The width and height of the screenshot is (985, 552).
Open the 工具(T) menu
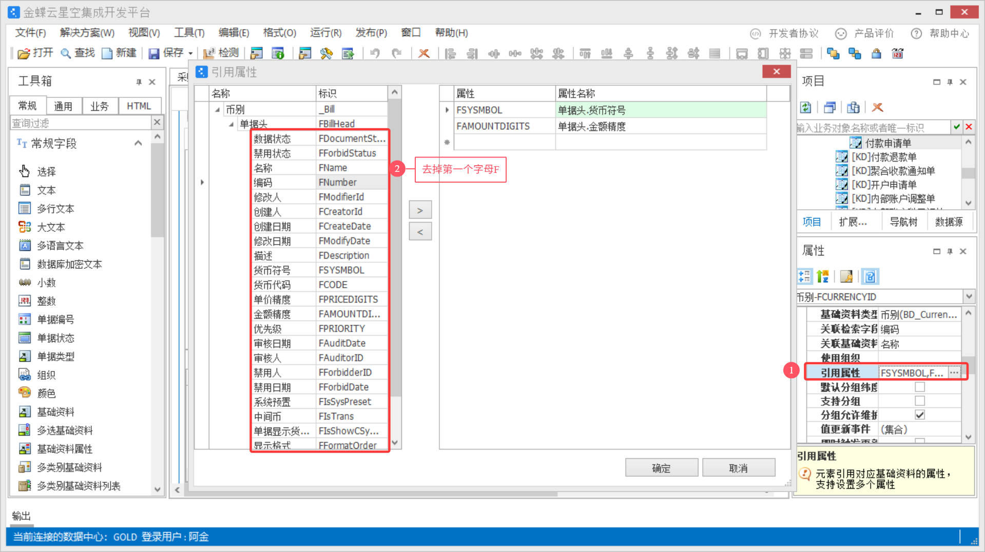coord(188,33)
